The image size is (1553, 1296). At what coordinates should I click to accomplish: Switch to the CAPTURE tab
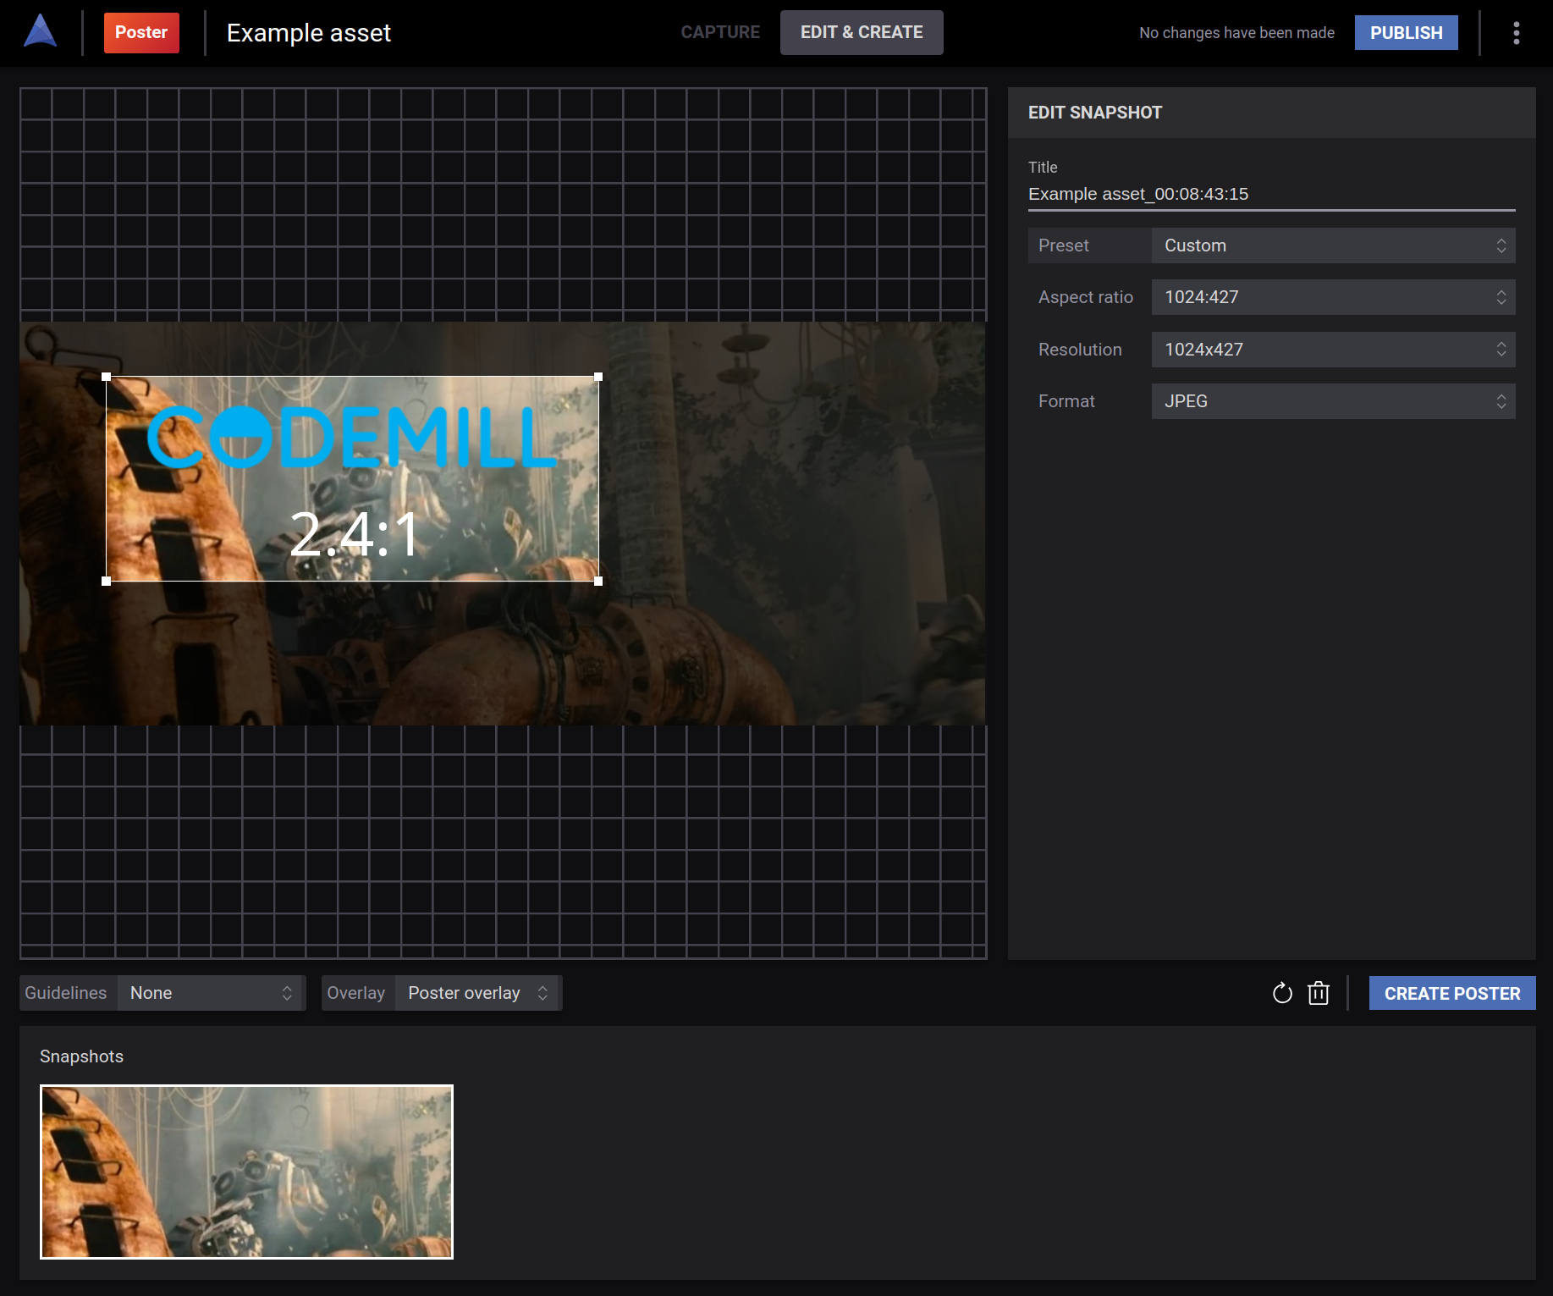click(720, 32)
